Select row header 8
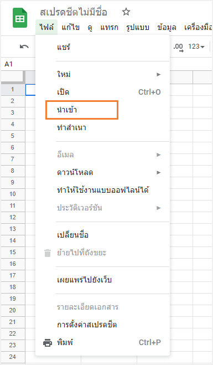The height and width of the screenshot is (365, 213). (13, 171)
